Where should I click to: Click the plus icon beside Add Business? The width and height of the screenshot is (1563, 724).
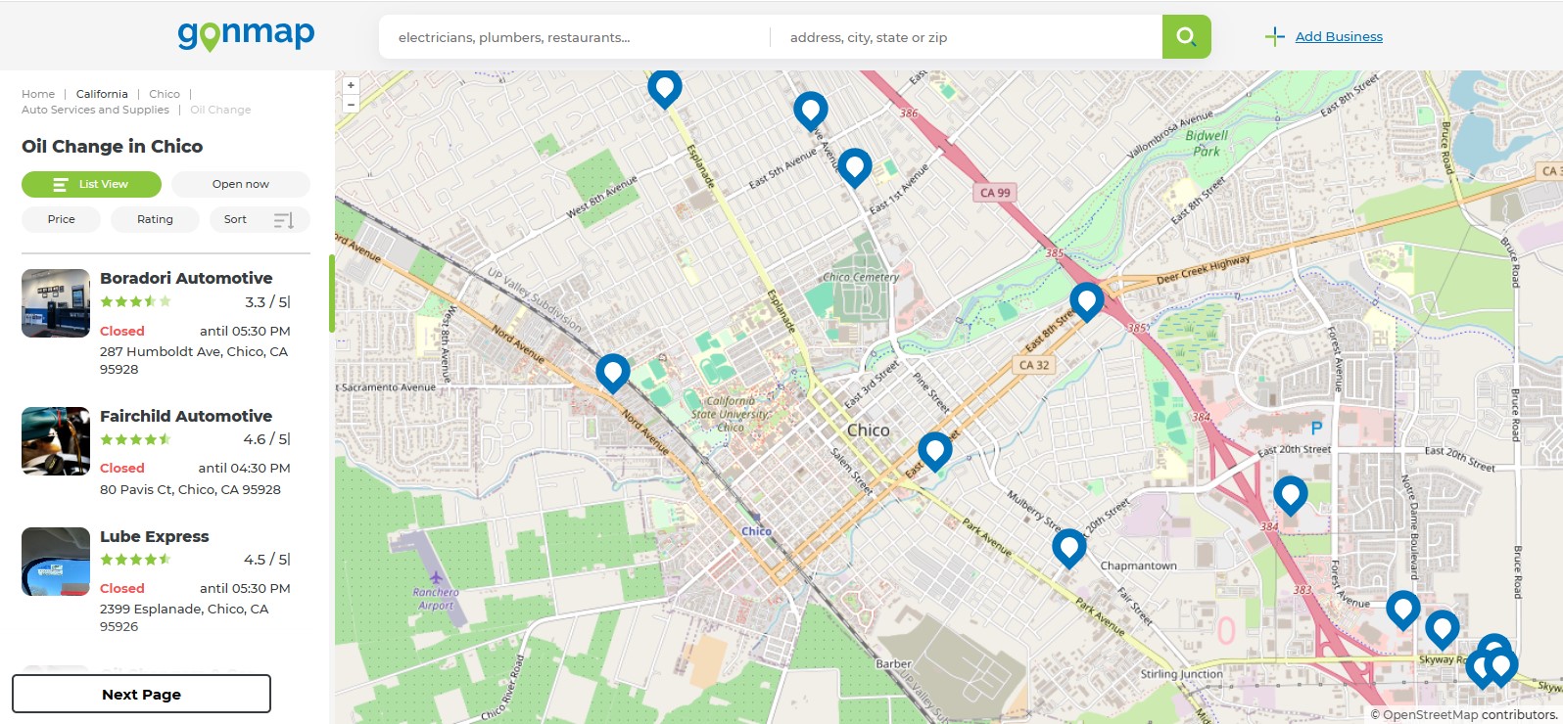click(1274, 37)
